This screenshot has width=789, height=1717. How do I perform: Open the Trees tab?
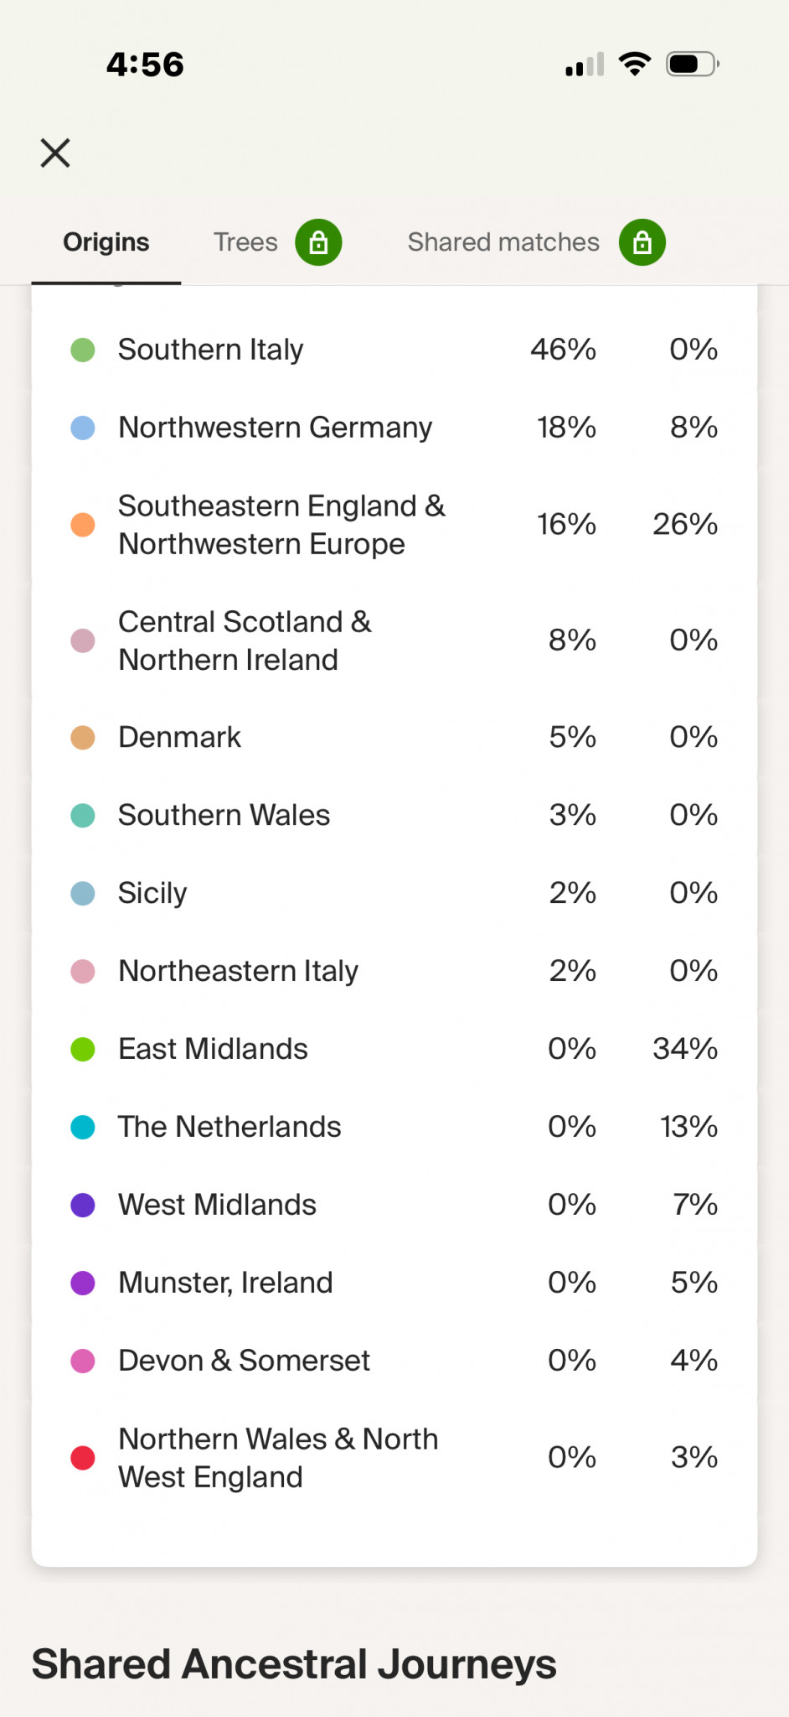coord(245,242)
